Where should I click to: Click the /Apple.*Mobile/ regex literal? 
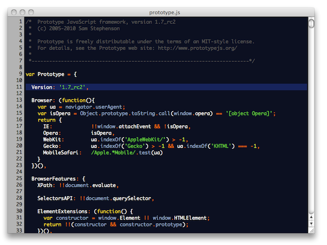[113, 152]
